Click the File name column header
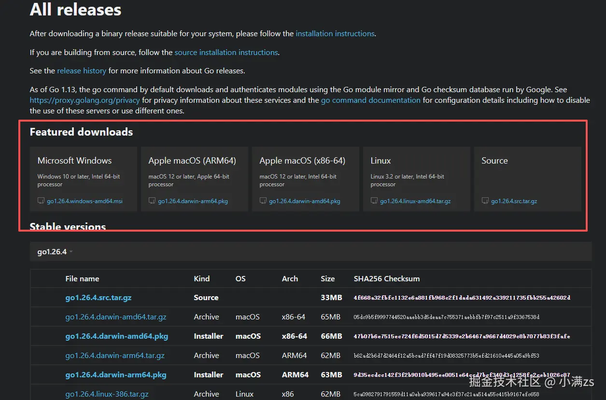This screenshot has width=606, height=400. (82, 279)
